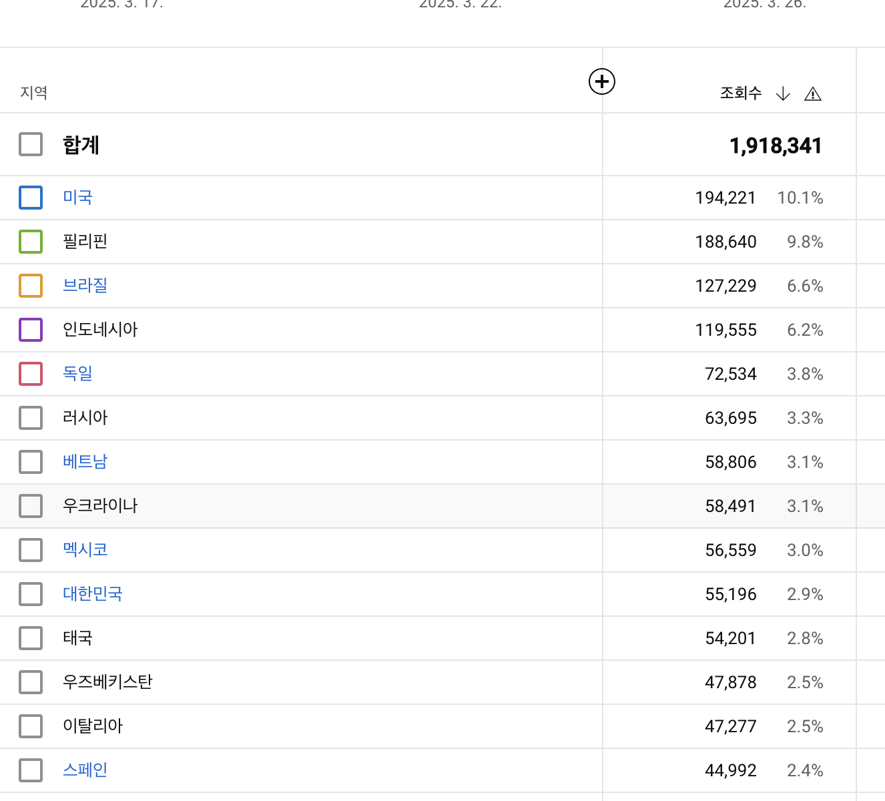Toggle the green 필리핀 checkbox
Image resolution: width=885 pixels, height=801 pixels.
coord(31,242)
